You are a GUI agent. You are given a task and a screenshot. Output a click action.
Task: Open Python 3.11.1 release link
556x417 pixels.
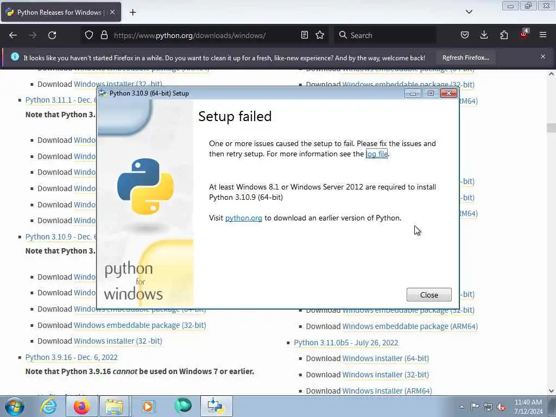point(61,100)
